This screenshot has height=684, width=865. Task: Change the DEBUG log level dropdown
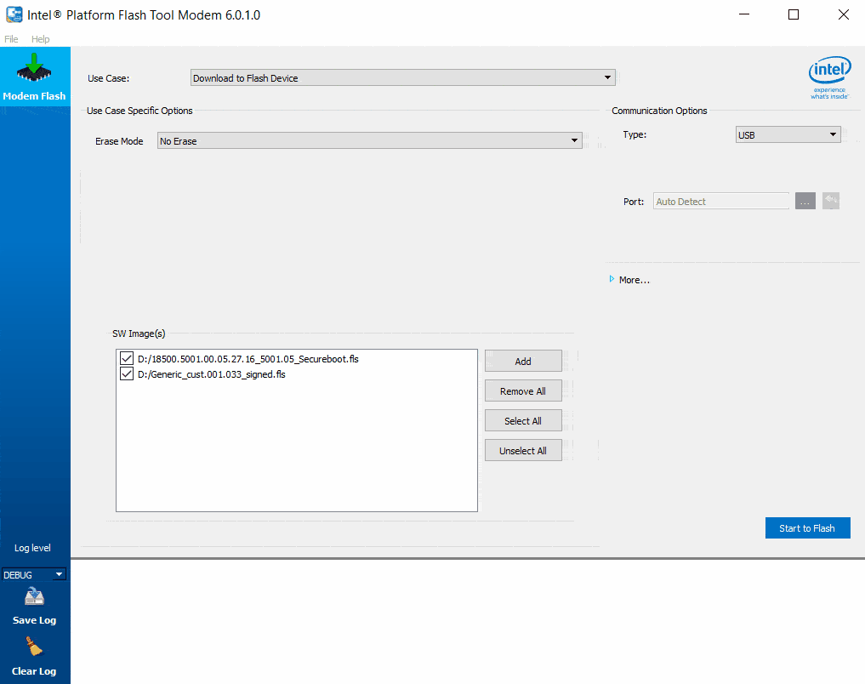tap(35, 575)
